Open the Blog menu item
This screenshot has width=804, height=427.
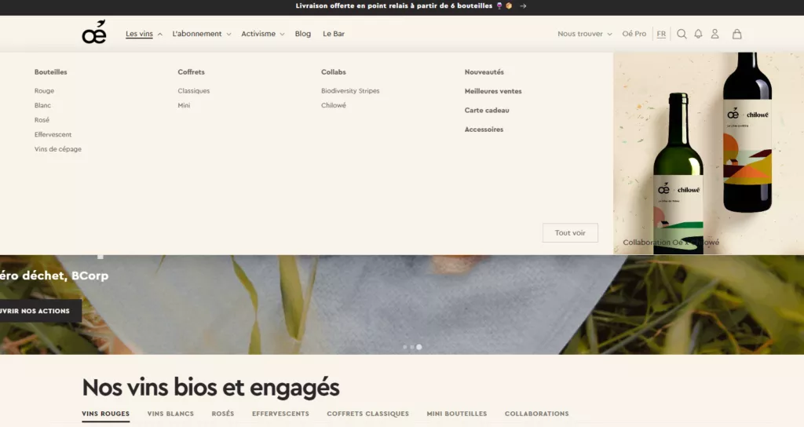tap(302, 34)
